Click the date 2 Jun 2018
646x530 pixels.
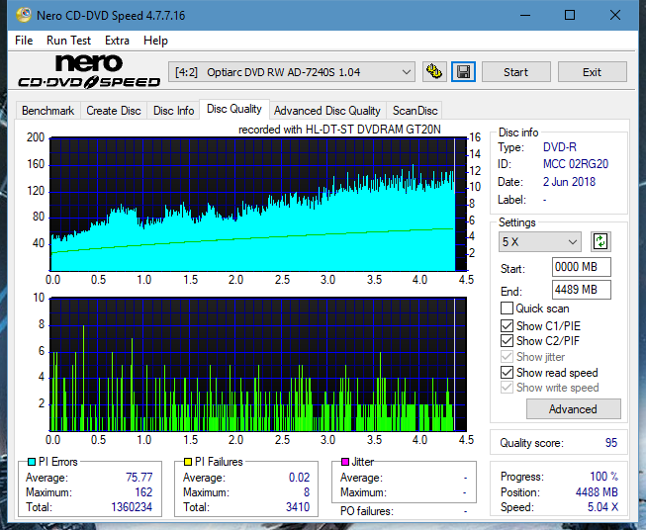coord(569,182)
